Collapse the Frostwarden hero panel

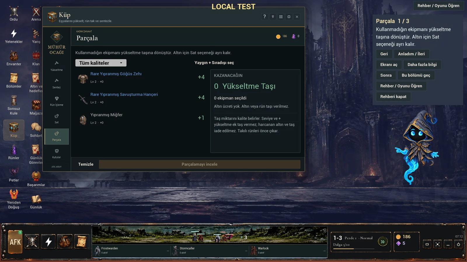(x=168, y=251)
